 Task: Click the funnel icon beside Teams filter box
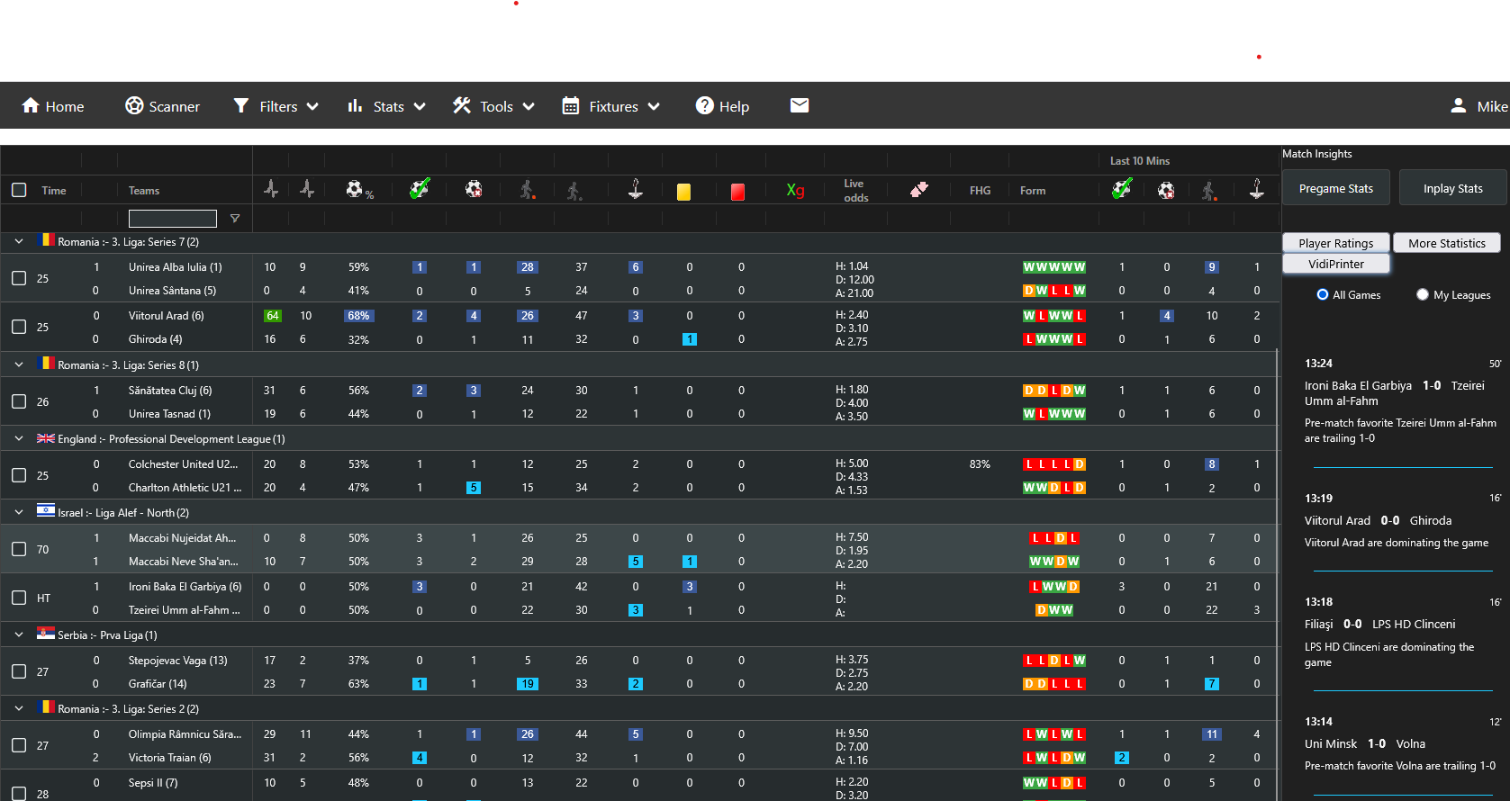click(235, 219)
